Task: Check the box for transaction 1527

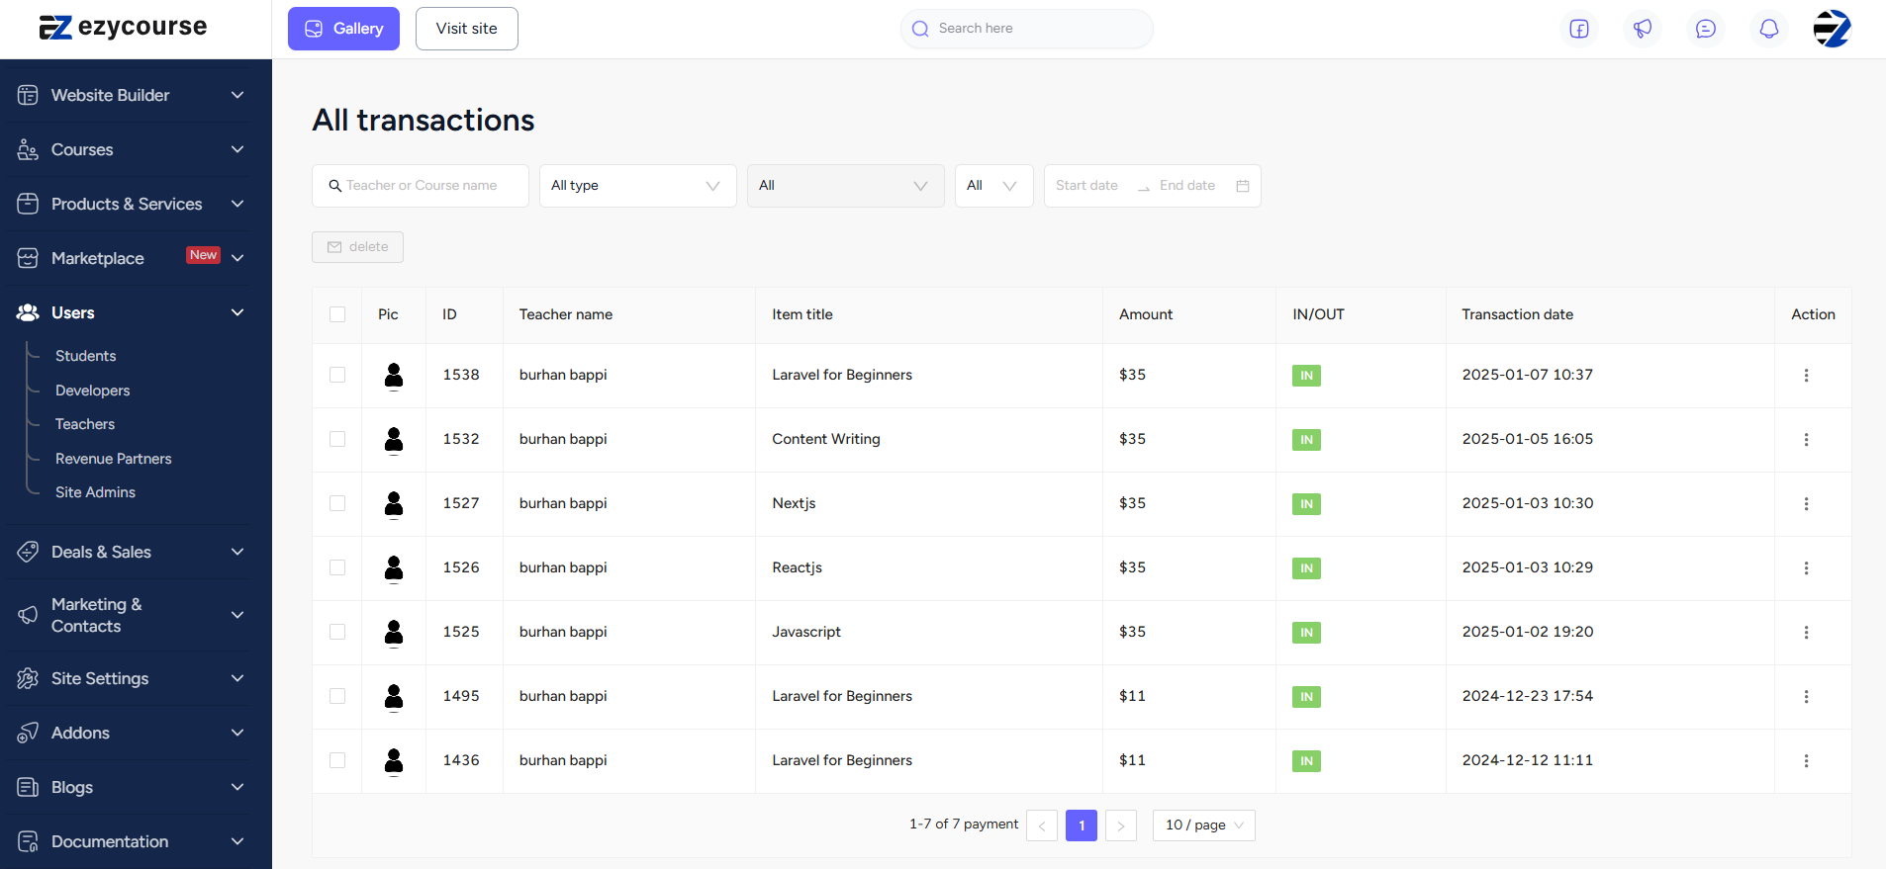Action: pyautogui.click(x=337, y=503)
